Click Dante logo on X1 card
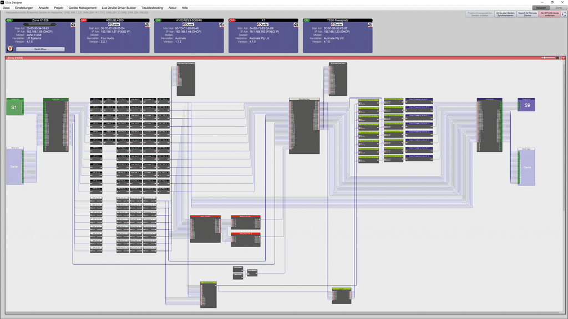 (262, 24)
